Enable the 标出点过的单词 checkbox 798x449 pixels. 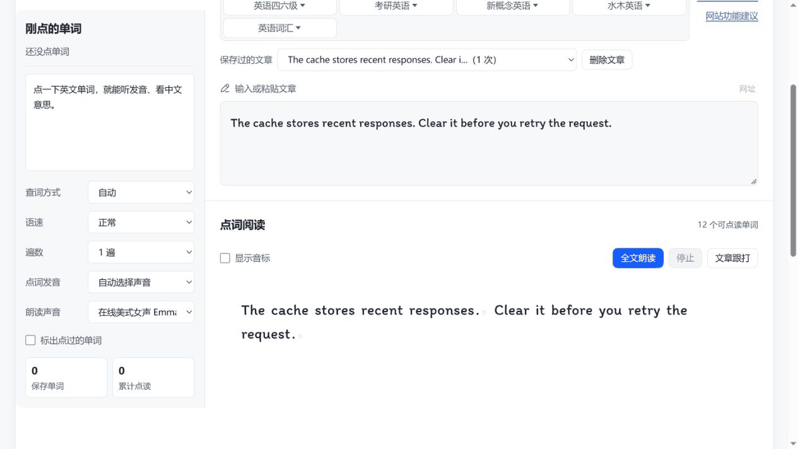[30, 341]
